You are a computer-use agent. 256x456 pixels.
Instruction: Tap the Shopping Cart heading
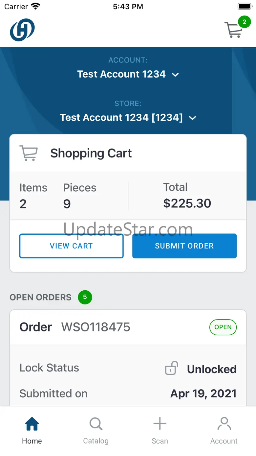point(91,153)
